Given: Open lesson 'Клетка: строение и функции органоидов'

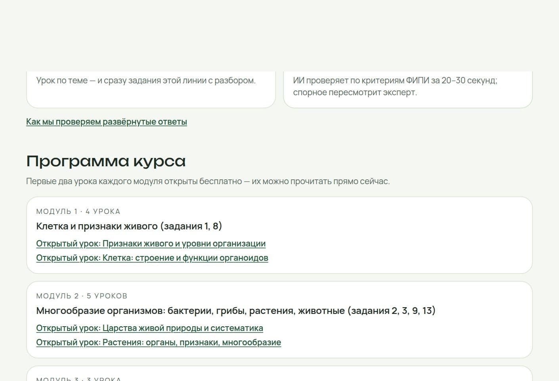Looking at the screenshot, I should pos(152,258).
